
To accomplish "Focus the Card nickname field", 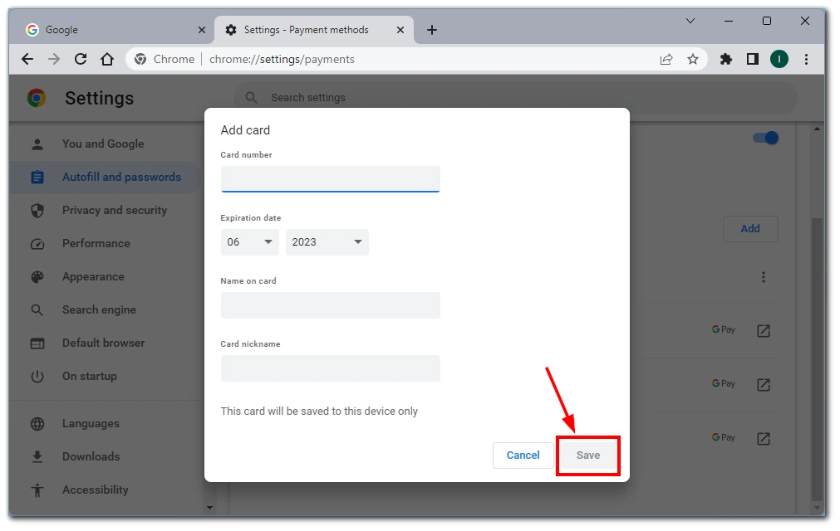I will 331,368.
